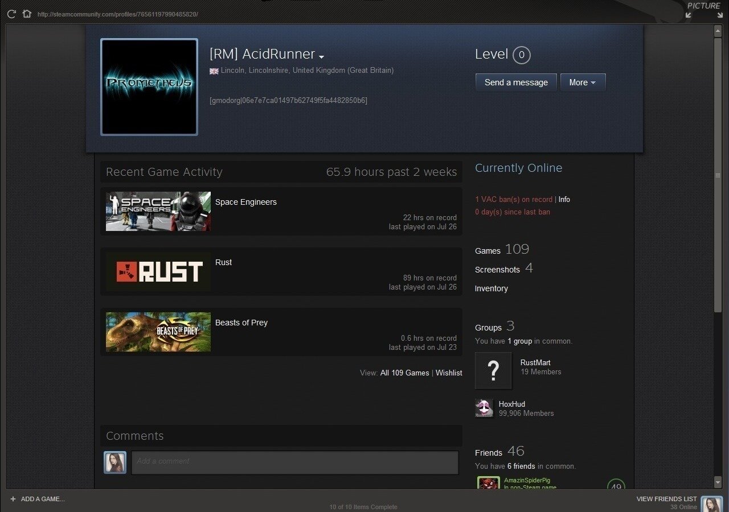Open the Wishlist link
Viewport: 729px width, 512px height.
[449, 373]
